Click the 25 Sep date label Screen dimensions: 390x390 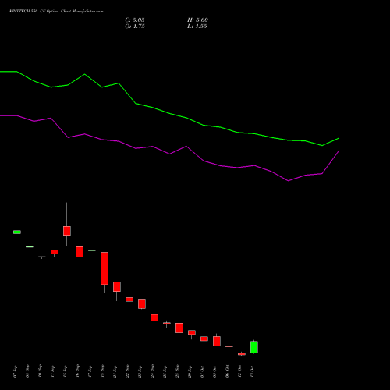[x=165, y=371]
